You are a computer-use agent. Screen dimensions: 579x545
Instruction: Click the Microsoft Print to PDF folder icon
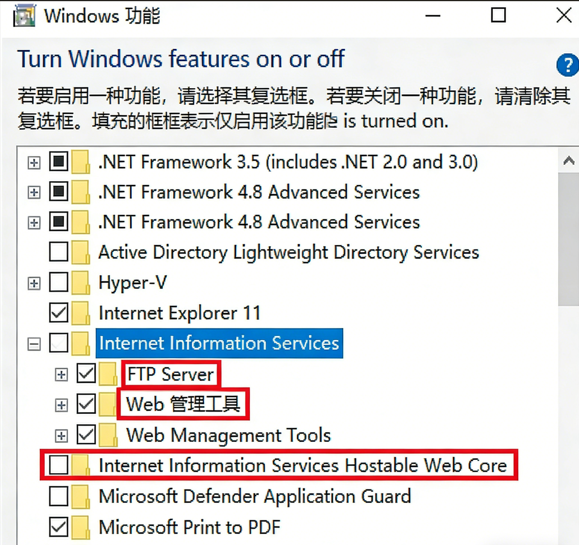(81, 527)
